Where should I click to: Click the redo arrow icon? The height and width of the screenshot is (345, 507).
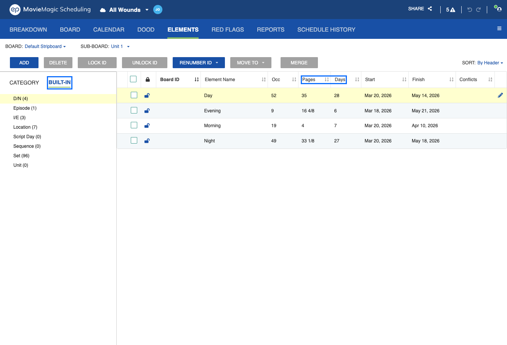point(478,10)
